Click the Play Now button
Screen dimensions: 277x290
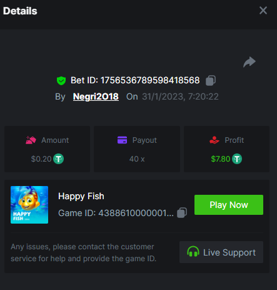coord(229,205)
